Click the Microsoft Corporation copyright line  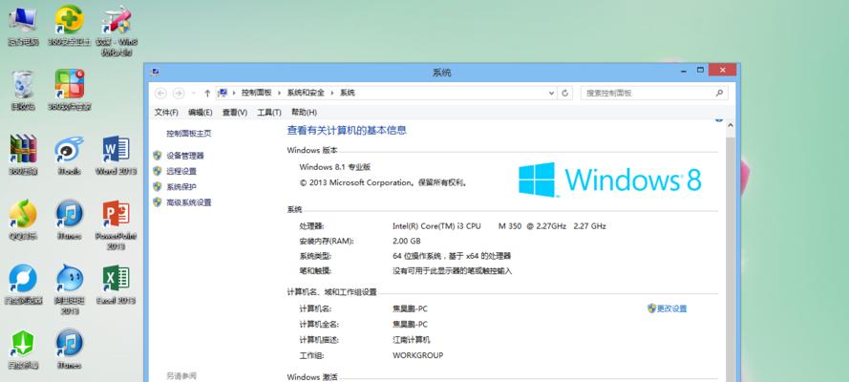383,183
